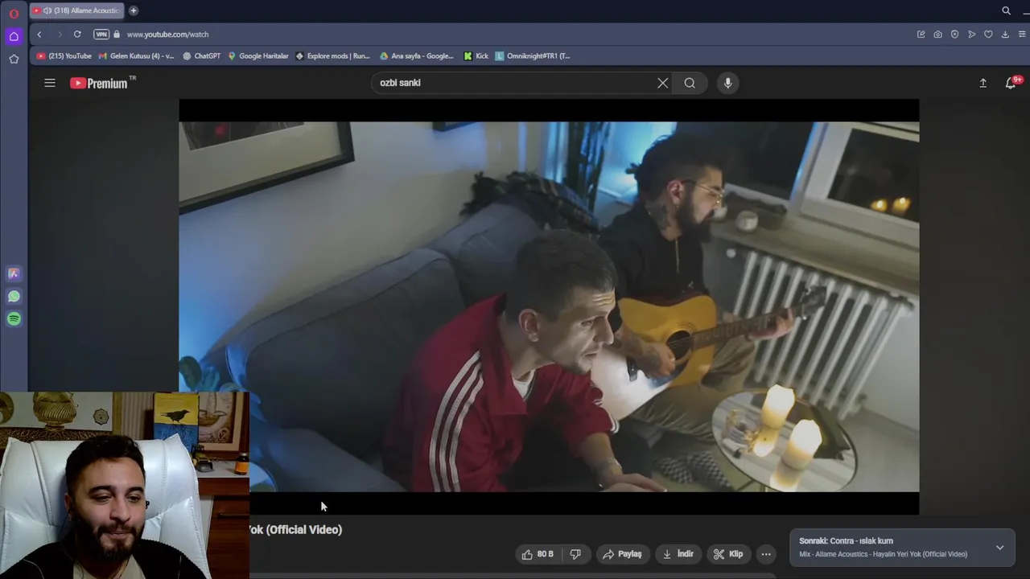This screenshot has height=579, width=1030.
Task: Reload the current page
Action: [77, 35]
